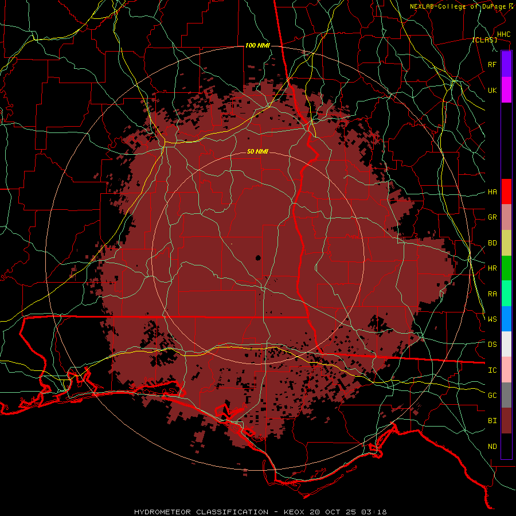Click the IC pink legend swatch
The width and height of the screenshot is (516, 516).
pos(506,370)
